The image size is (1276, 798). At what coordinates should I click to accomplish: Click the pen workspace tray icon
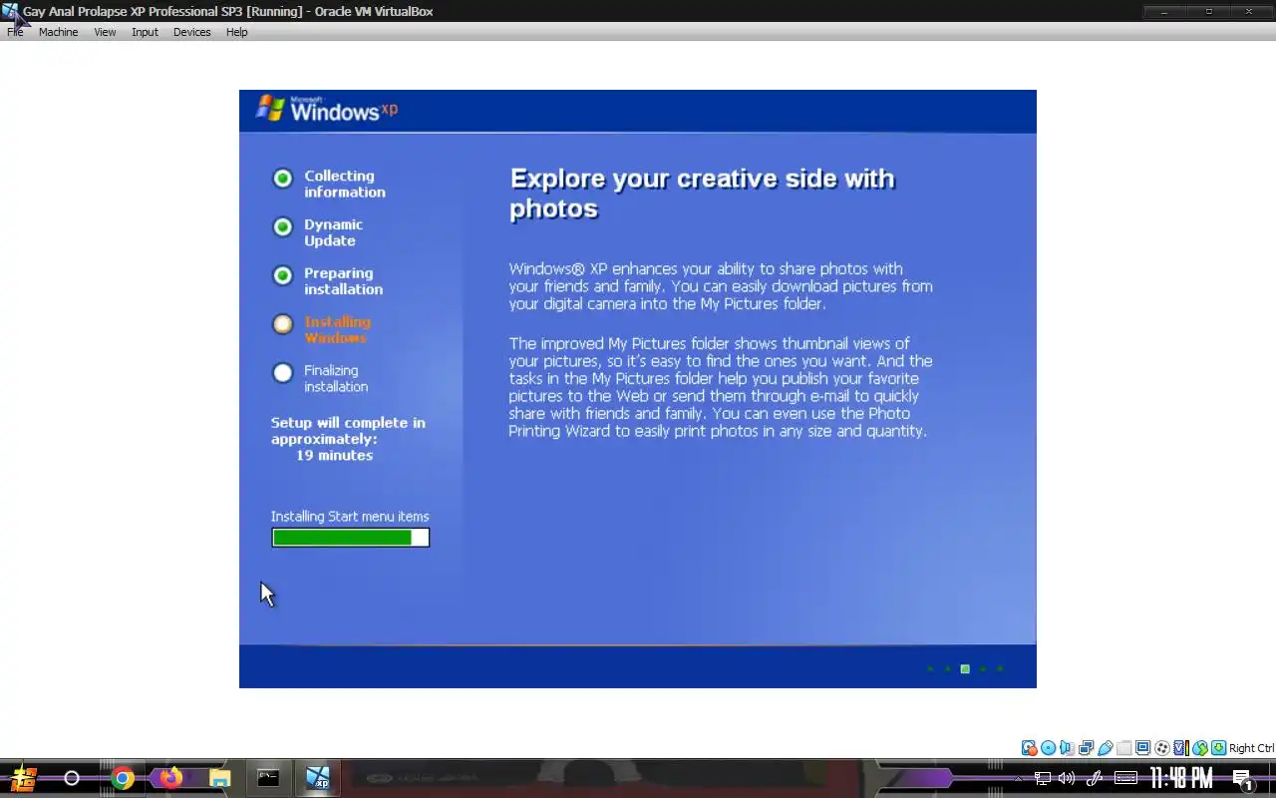[x=1094, y=778]
